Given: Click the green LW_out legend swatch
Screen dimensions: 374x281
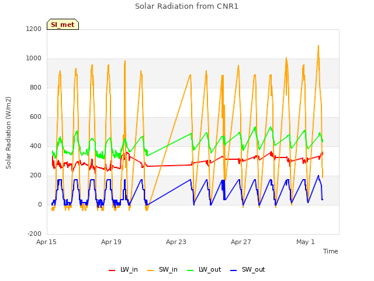Looking at the screenshot, I should tap(190, 270).
